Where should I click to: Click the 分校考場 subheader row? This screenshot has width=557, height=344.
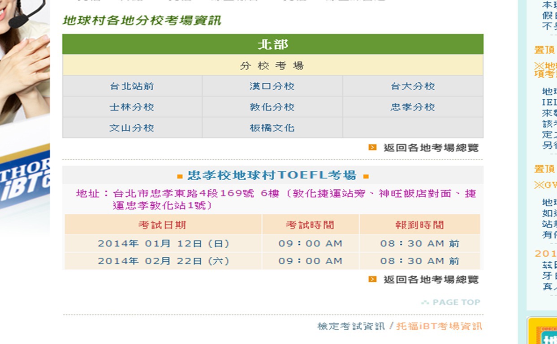(273, 65)
